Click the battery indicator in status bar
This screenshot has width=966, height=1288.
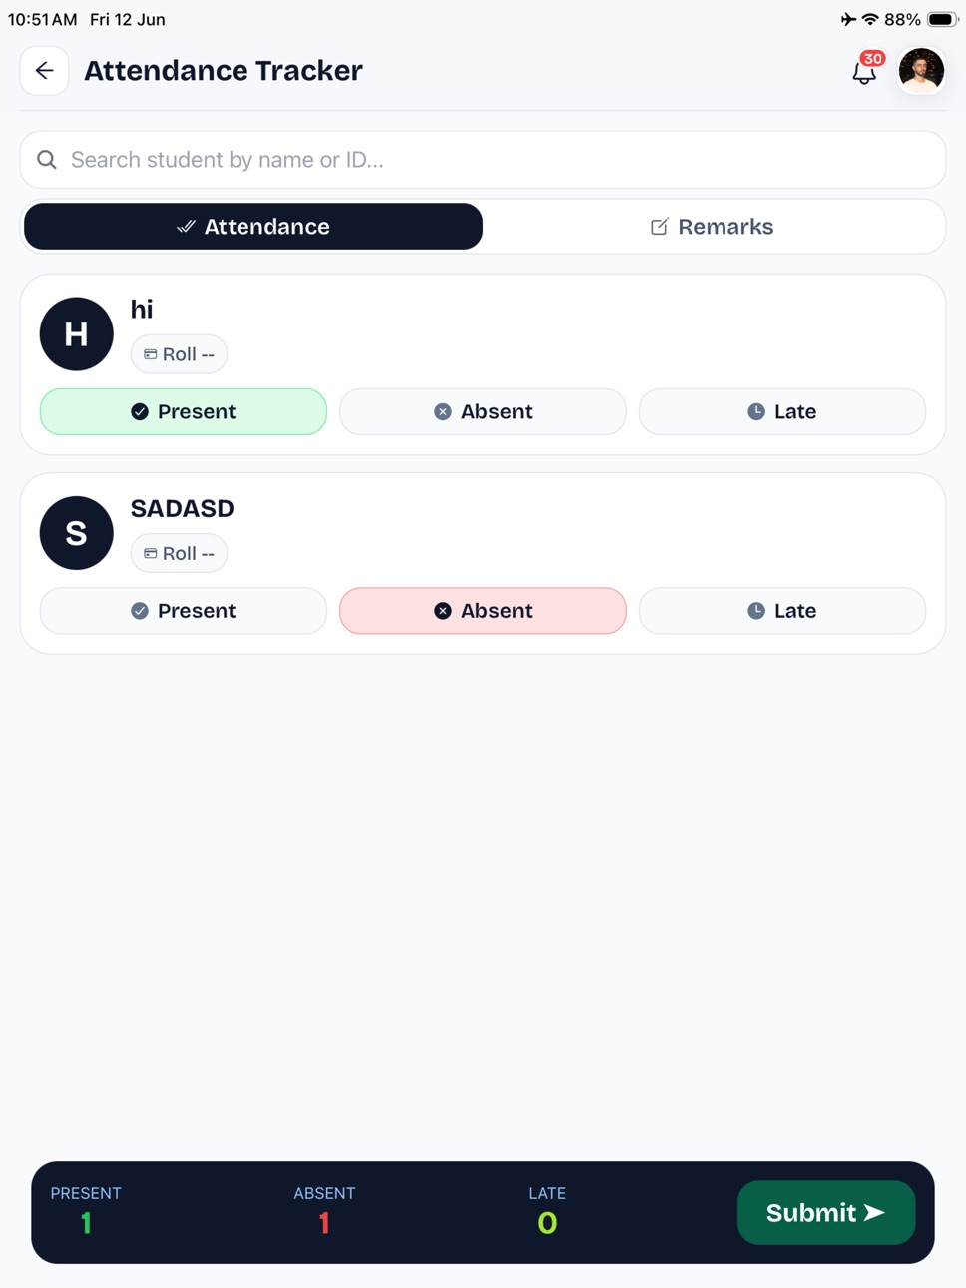point(943,19)
